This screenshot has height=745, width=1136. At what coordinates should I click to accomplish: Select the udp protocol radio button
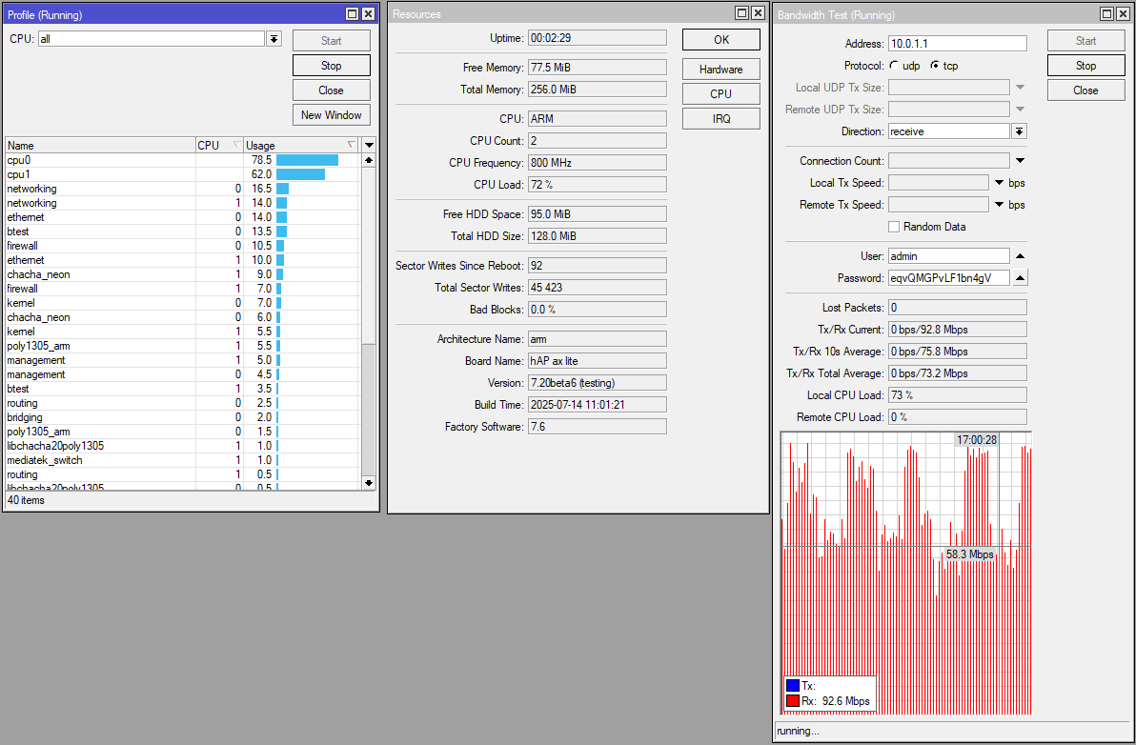coord(893,66)
